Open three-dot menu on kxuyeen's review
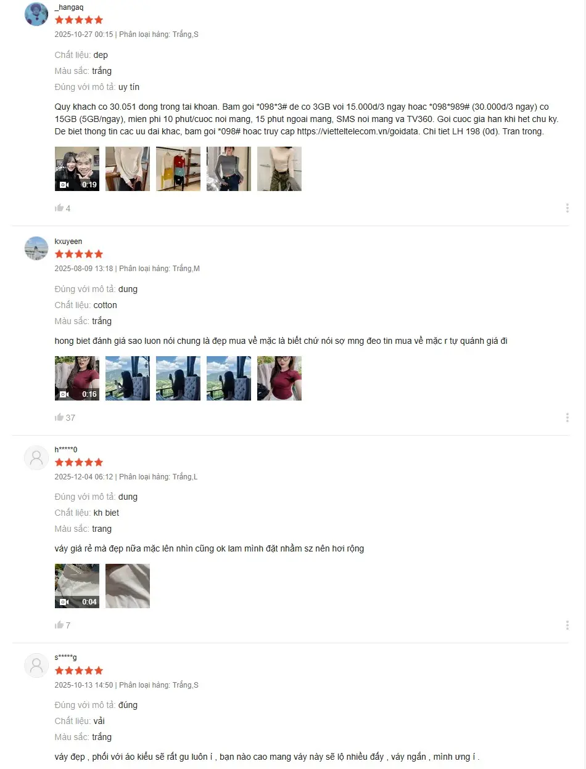Screen dimensions: 586x769 tap(567, 417)
